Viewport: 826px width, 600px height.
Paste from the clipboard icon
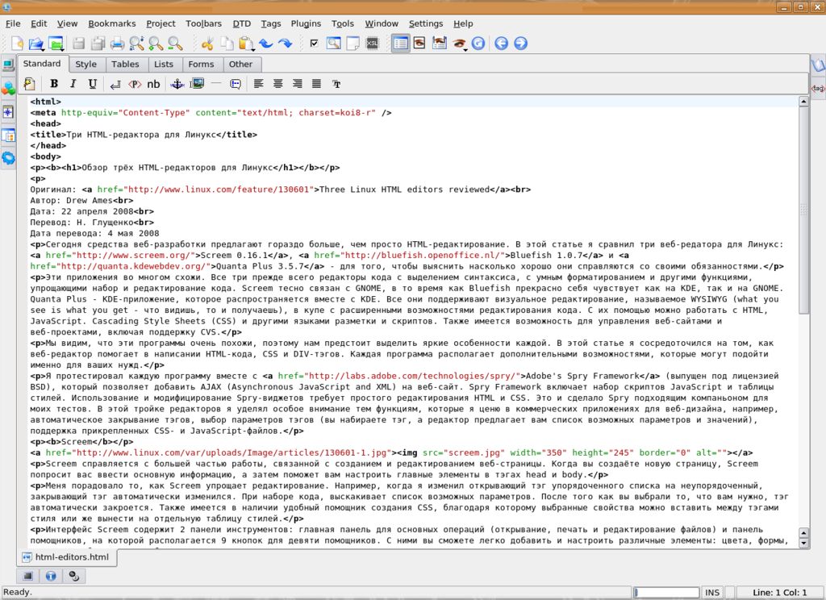[x=245, y=44]
